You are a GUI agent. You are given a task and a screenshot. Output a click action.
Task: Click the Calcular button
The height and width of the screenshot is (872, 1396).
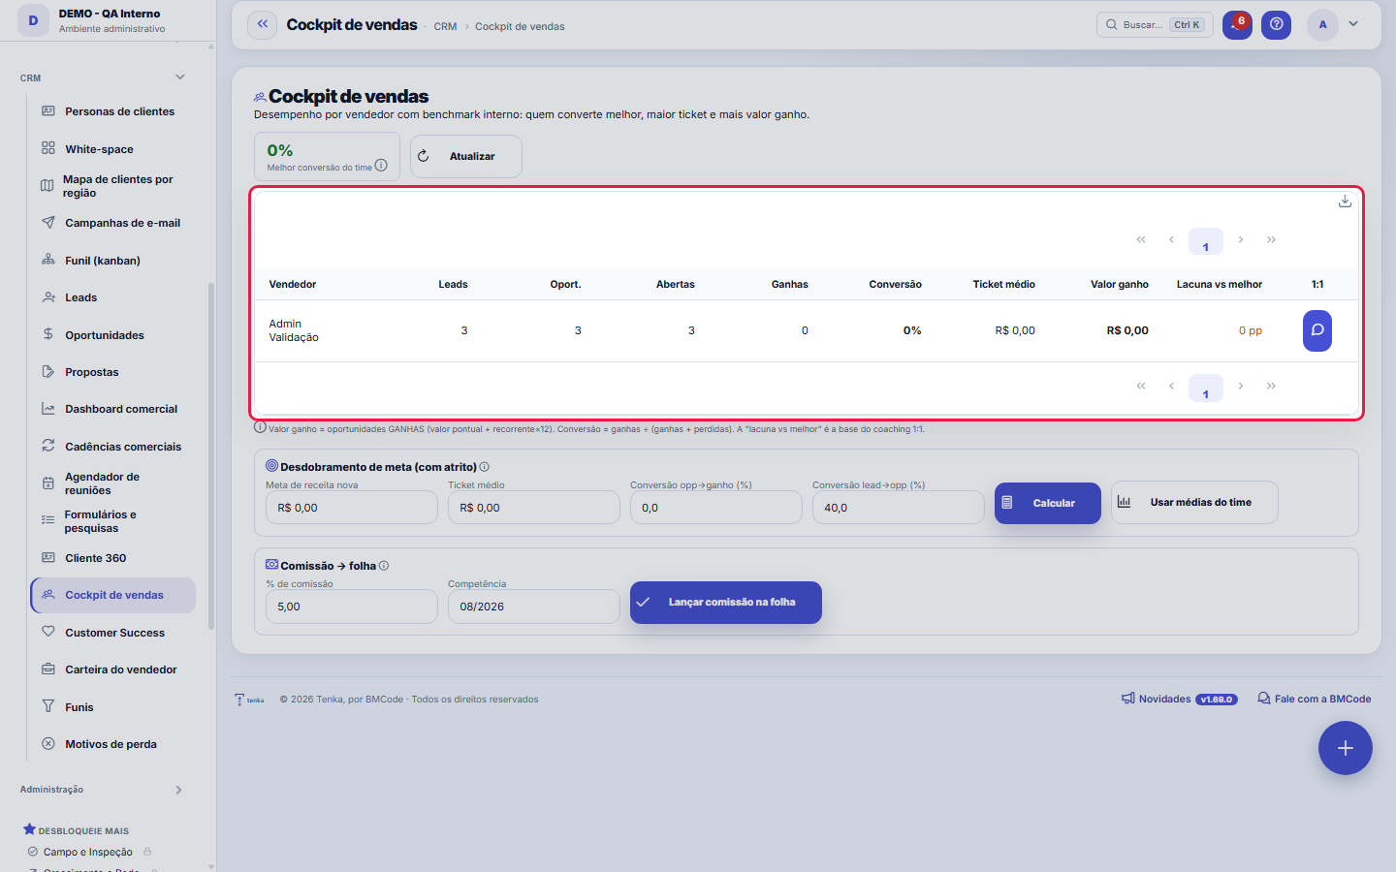[1048, 503]
